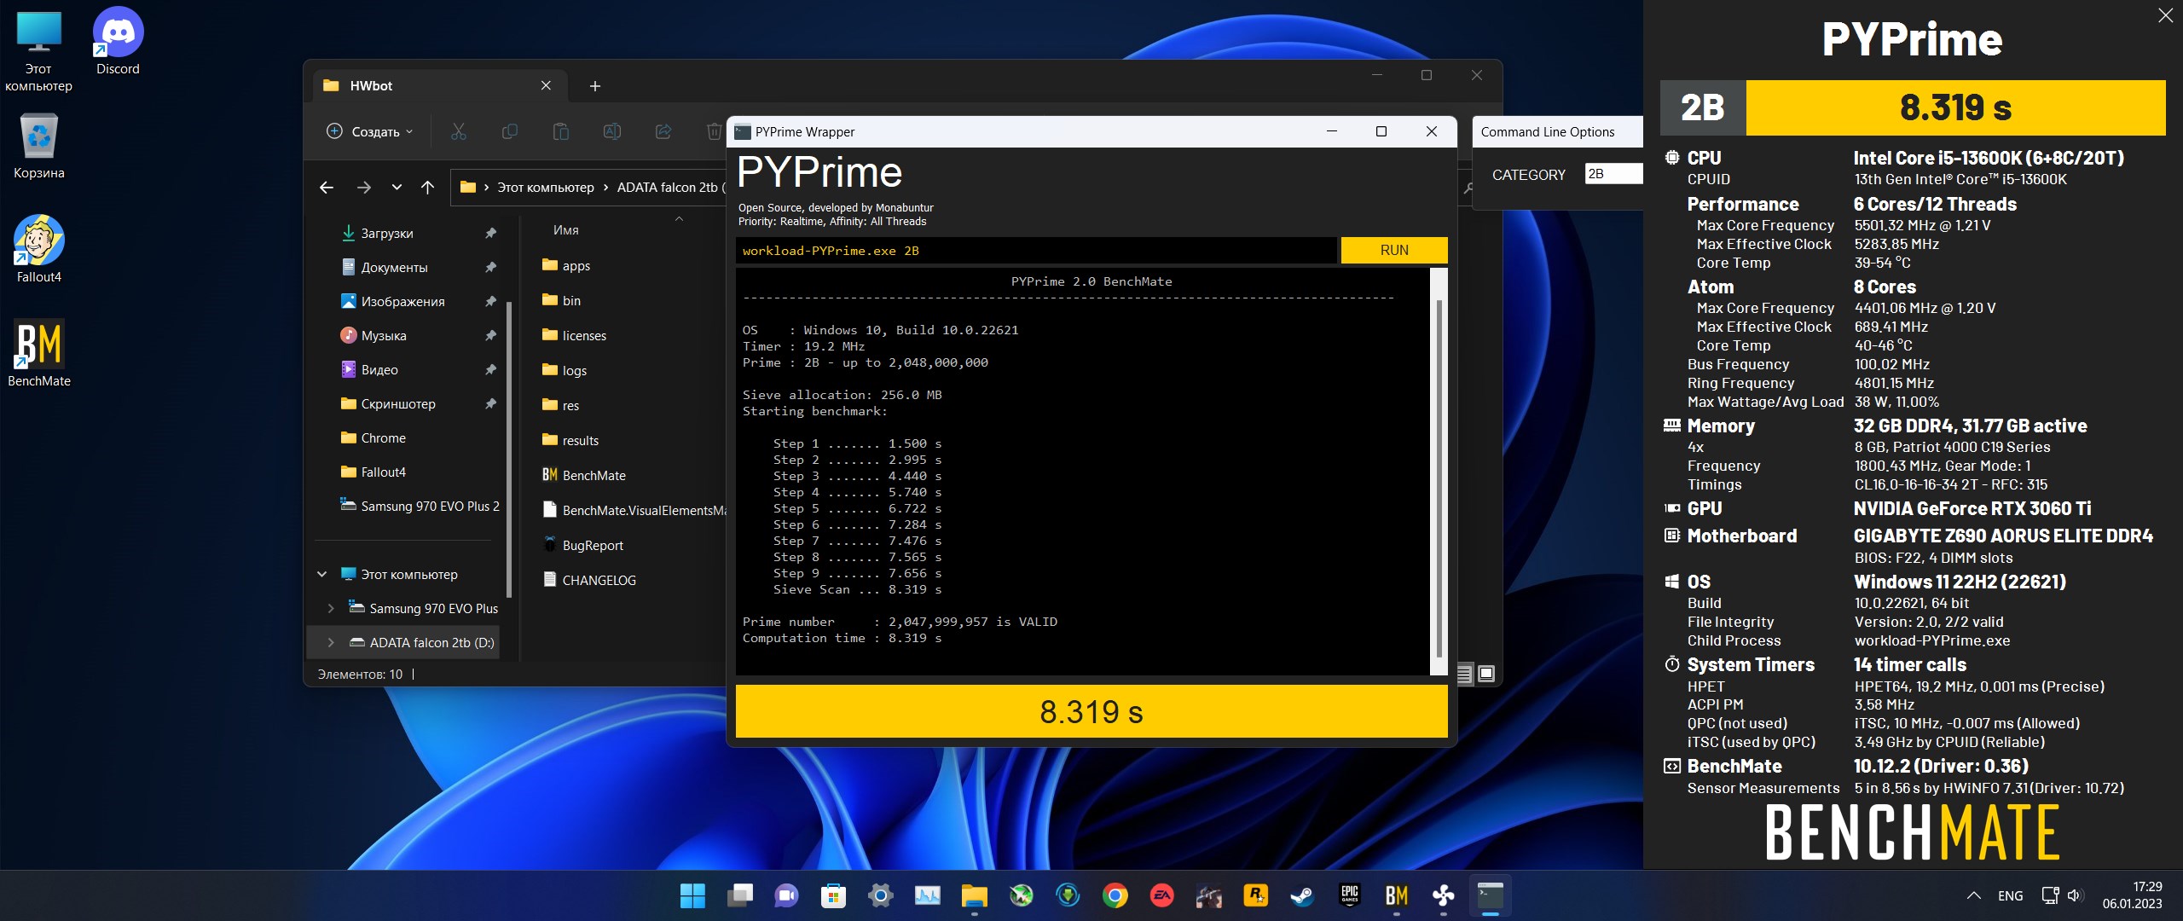Image resolution: width=2183 pixels, height=921 pixels.
Task: Click the RUN button in PYPrime
Action: (x=1394, y=250)
